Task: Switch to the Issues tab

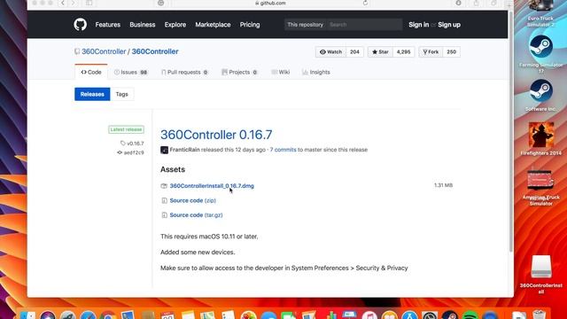Action: point(130,72)
